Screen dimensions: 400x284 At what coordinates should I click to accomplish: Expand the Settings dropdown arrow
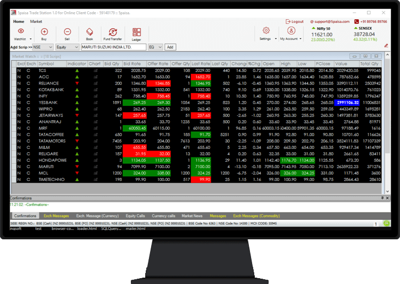coord(276,39)
